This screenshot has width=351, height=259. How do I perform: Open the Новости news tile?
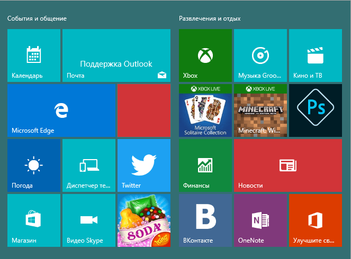click(288, 165)
